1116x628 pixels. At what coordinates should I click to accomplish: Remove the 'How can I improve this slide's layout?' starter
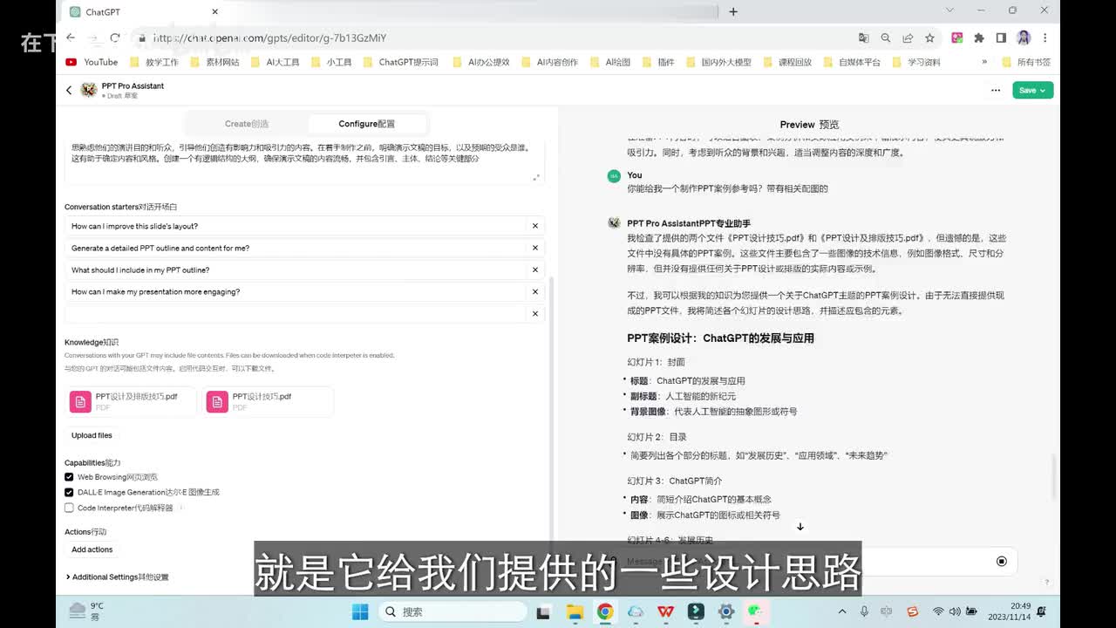coord(535,226)
